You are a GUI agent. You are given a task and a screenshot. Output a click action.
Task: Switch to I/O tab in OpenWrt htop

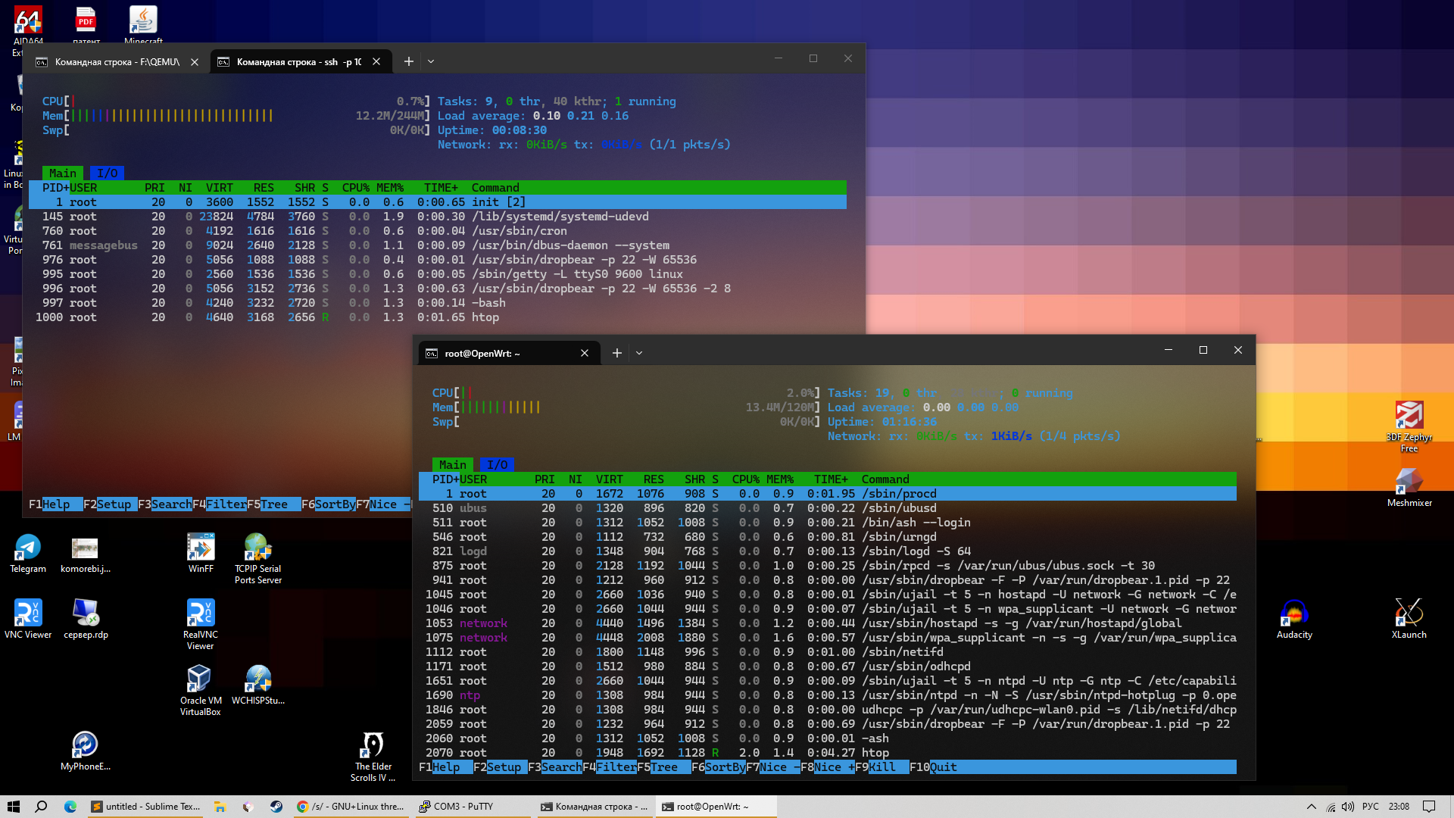pyautogui.click(x=497, y=464)
